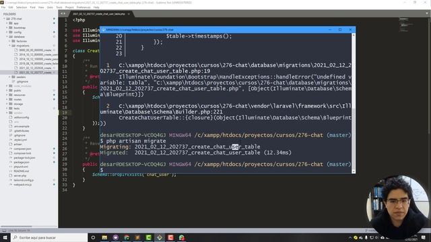Image resolution: width=431 pixels, height=242 pixels.
Task: Open the Find menu
Action: pyautogui.click(x=33, y=7)
